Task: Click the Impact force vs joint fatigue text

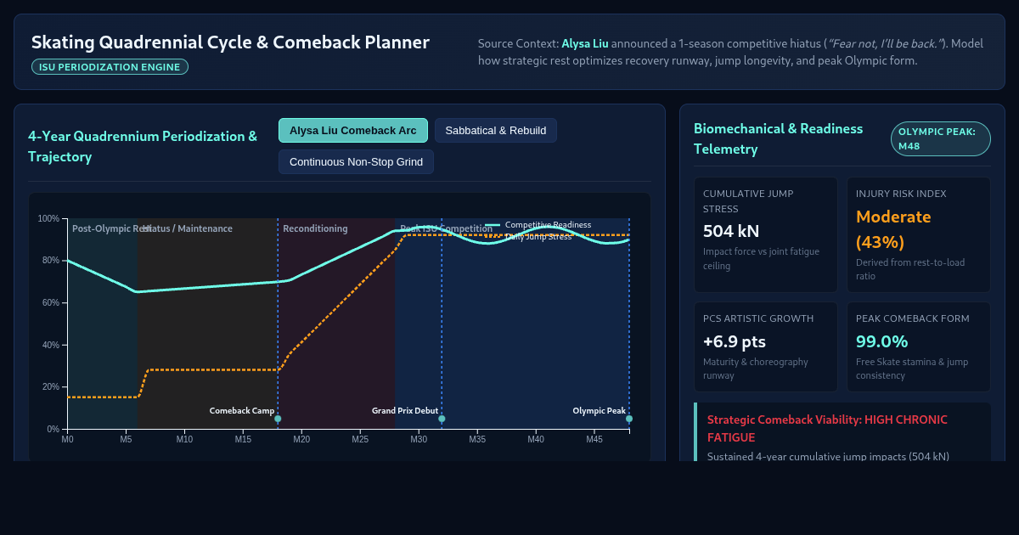Action: pos(760,259)
